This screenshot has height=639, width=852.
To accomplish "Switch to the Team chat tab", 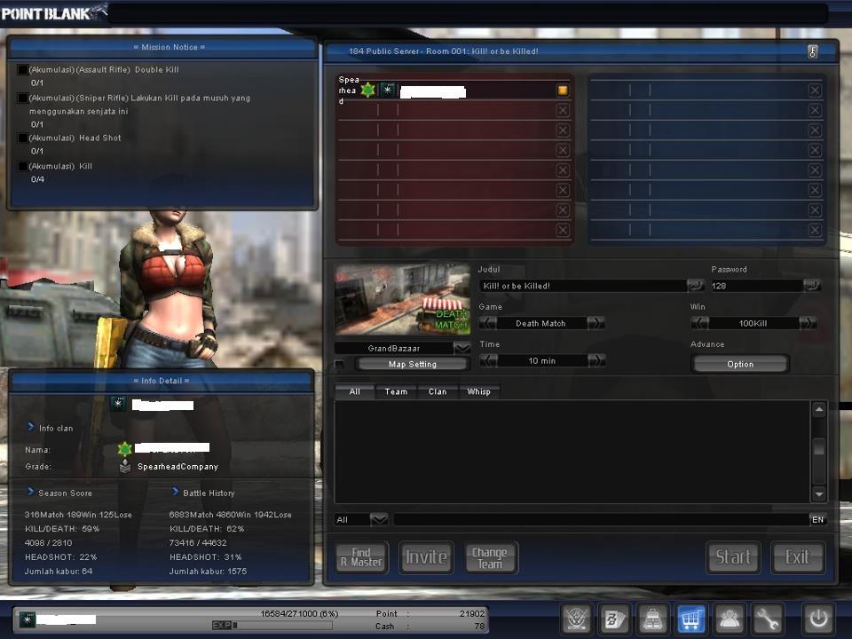I will (x=396, y=391).
